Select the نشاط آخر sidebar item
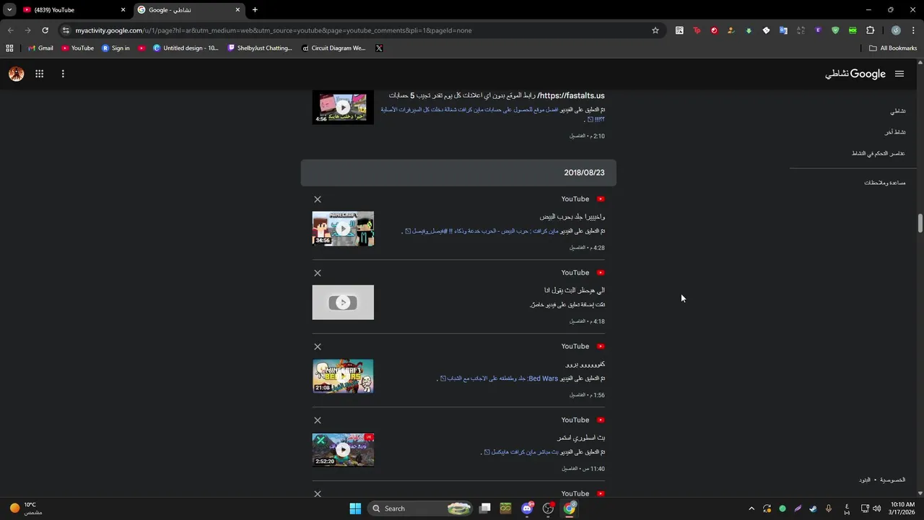The width and height of the screenshot is (924, 520). tap(895, 132)
